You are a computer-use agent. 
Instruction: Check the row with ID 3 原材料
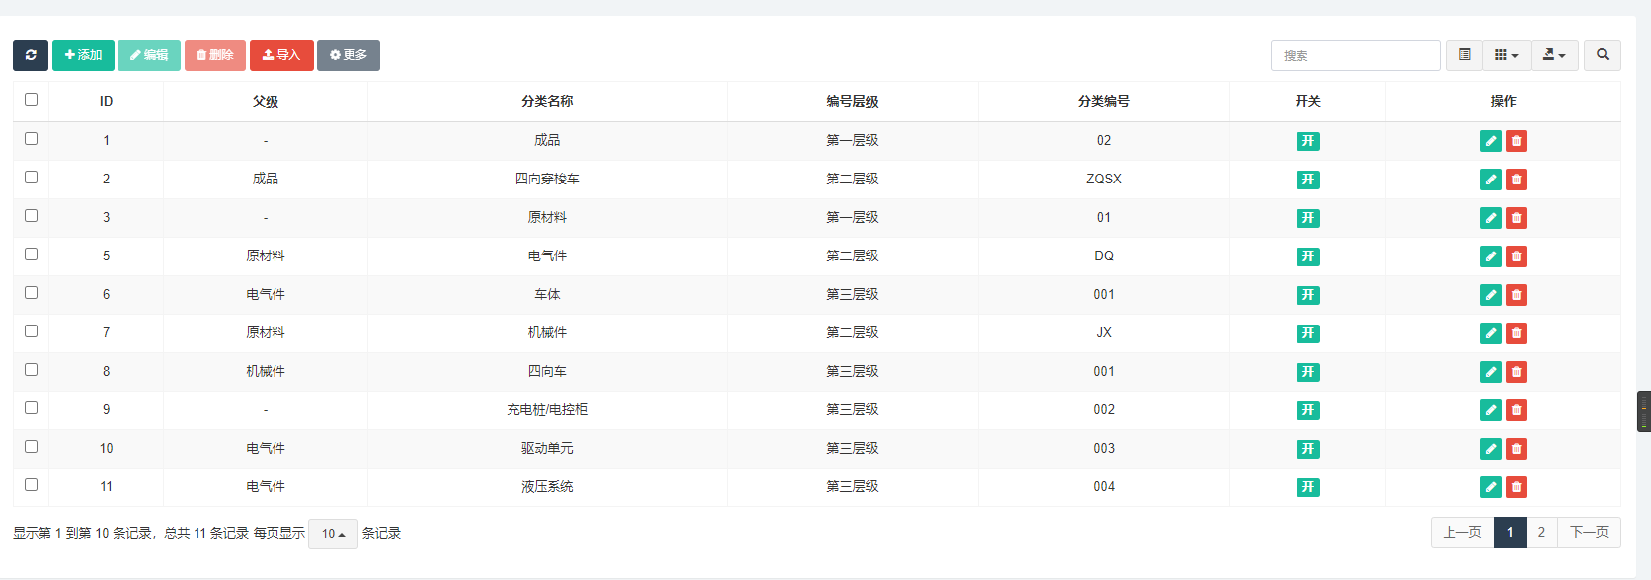pos(32,216)
